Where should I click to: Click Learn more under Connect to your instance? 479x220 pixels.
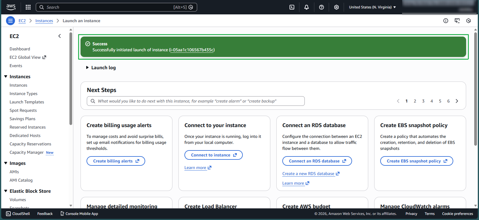coord(195,168)
